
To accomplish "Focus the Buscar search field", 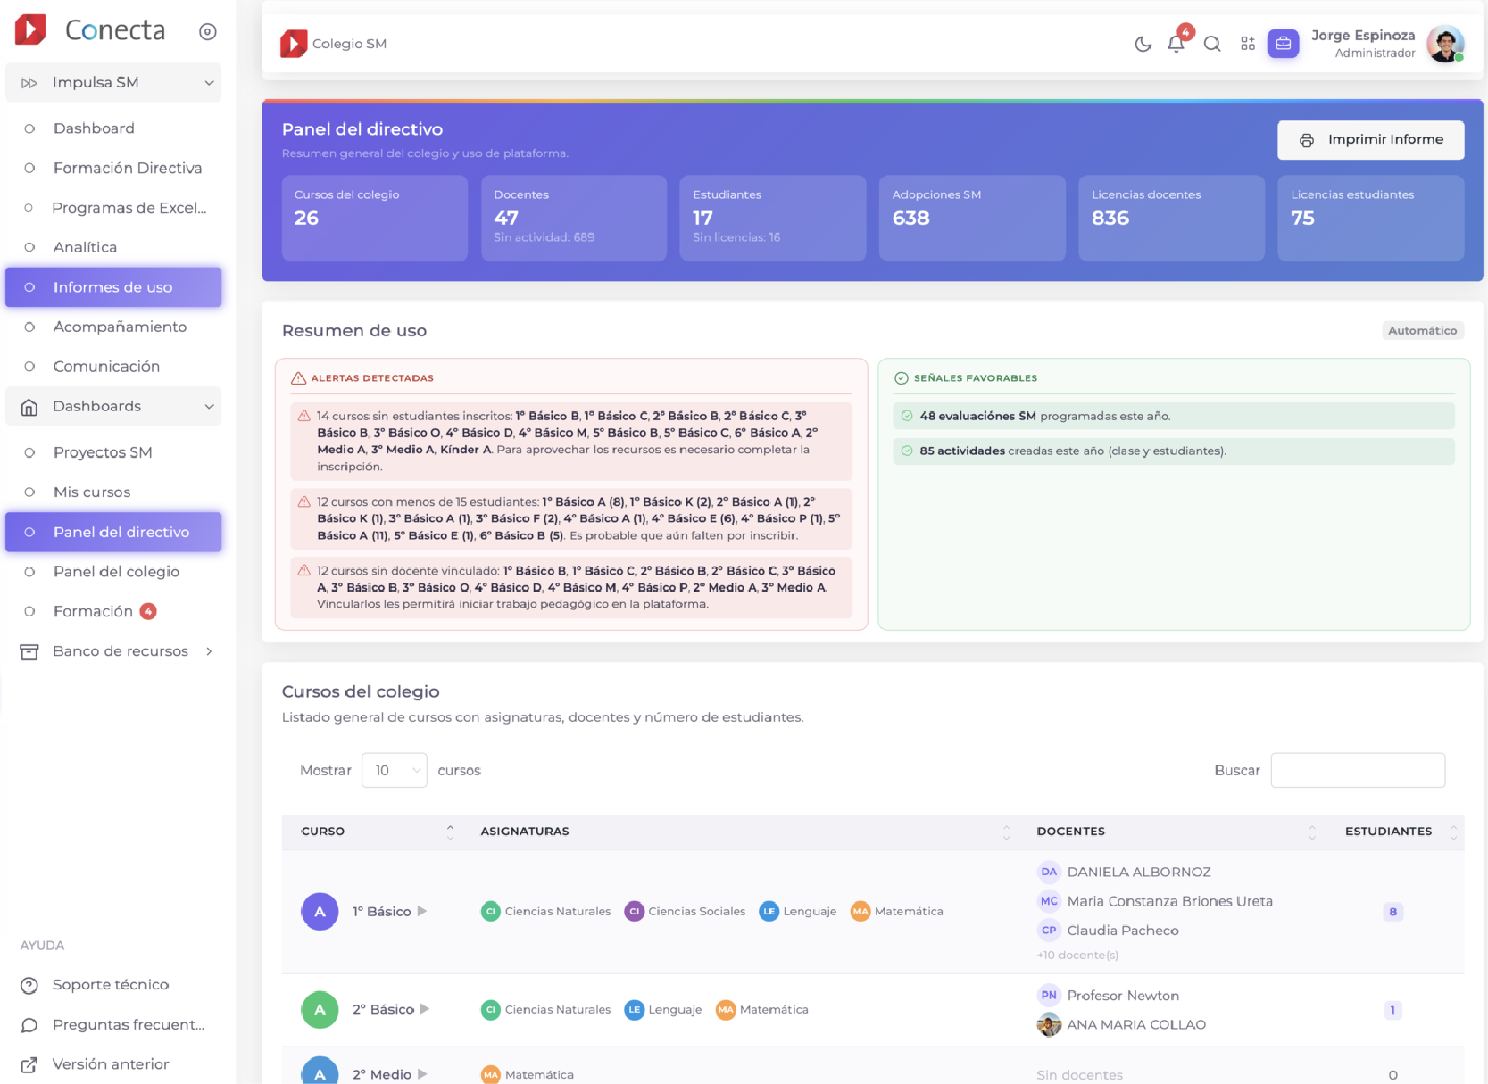I will [1358, 770].
